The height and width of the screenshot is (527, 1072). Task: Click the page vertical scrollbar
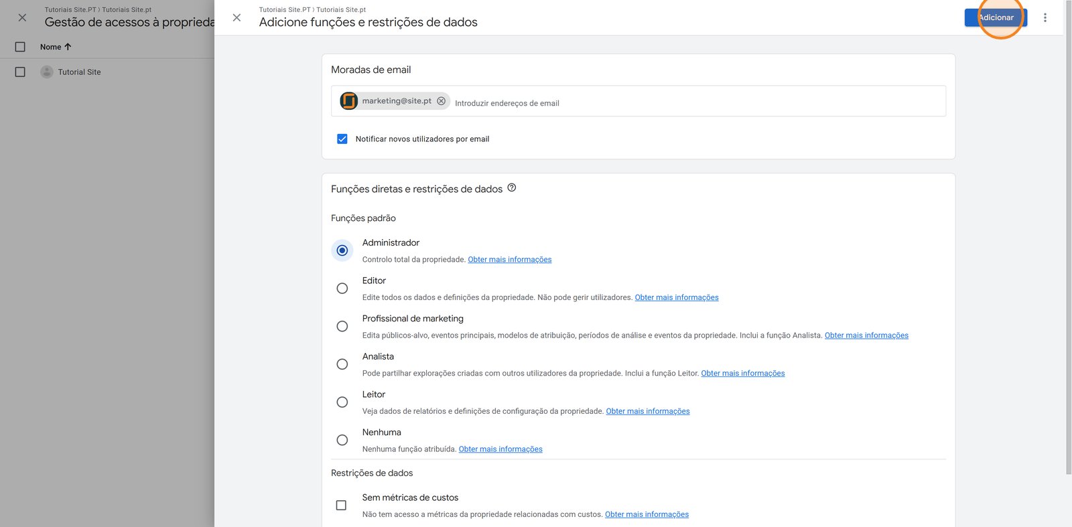point(1068,234)
